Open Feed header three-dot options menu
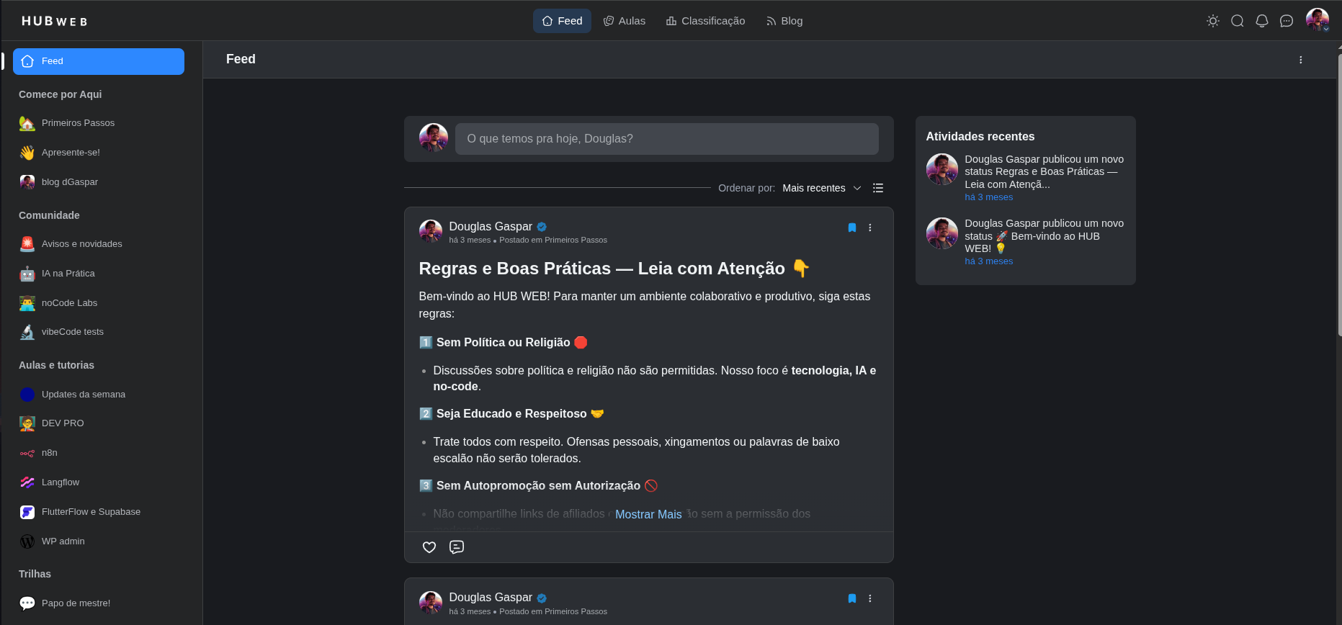 coord(1300,60)
